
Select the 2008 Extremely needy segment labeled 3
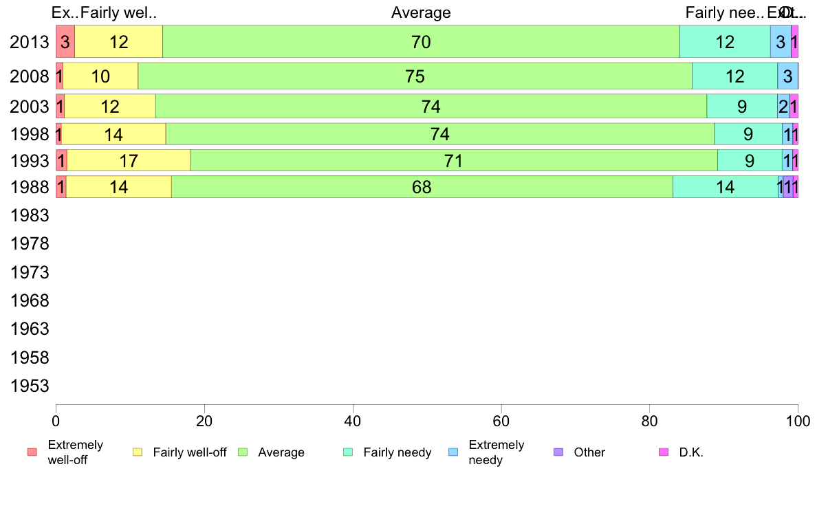787,76
